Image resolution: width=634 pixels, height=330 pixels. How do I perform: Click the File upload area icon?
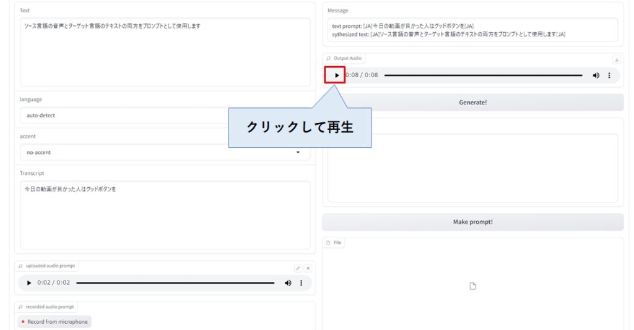pyautogui.click(x=472, y=286)
